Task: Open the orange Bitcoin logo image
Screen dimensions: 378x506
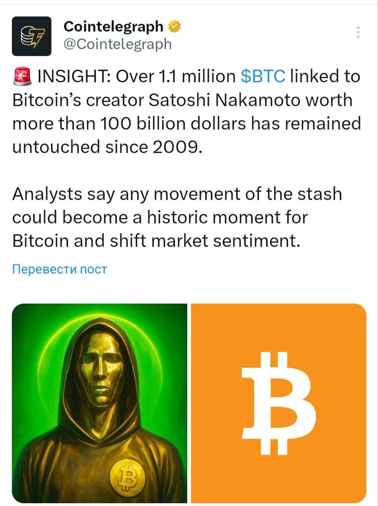Action: (278, 403)
